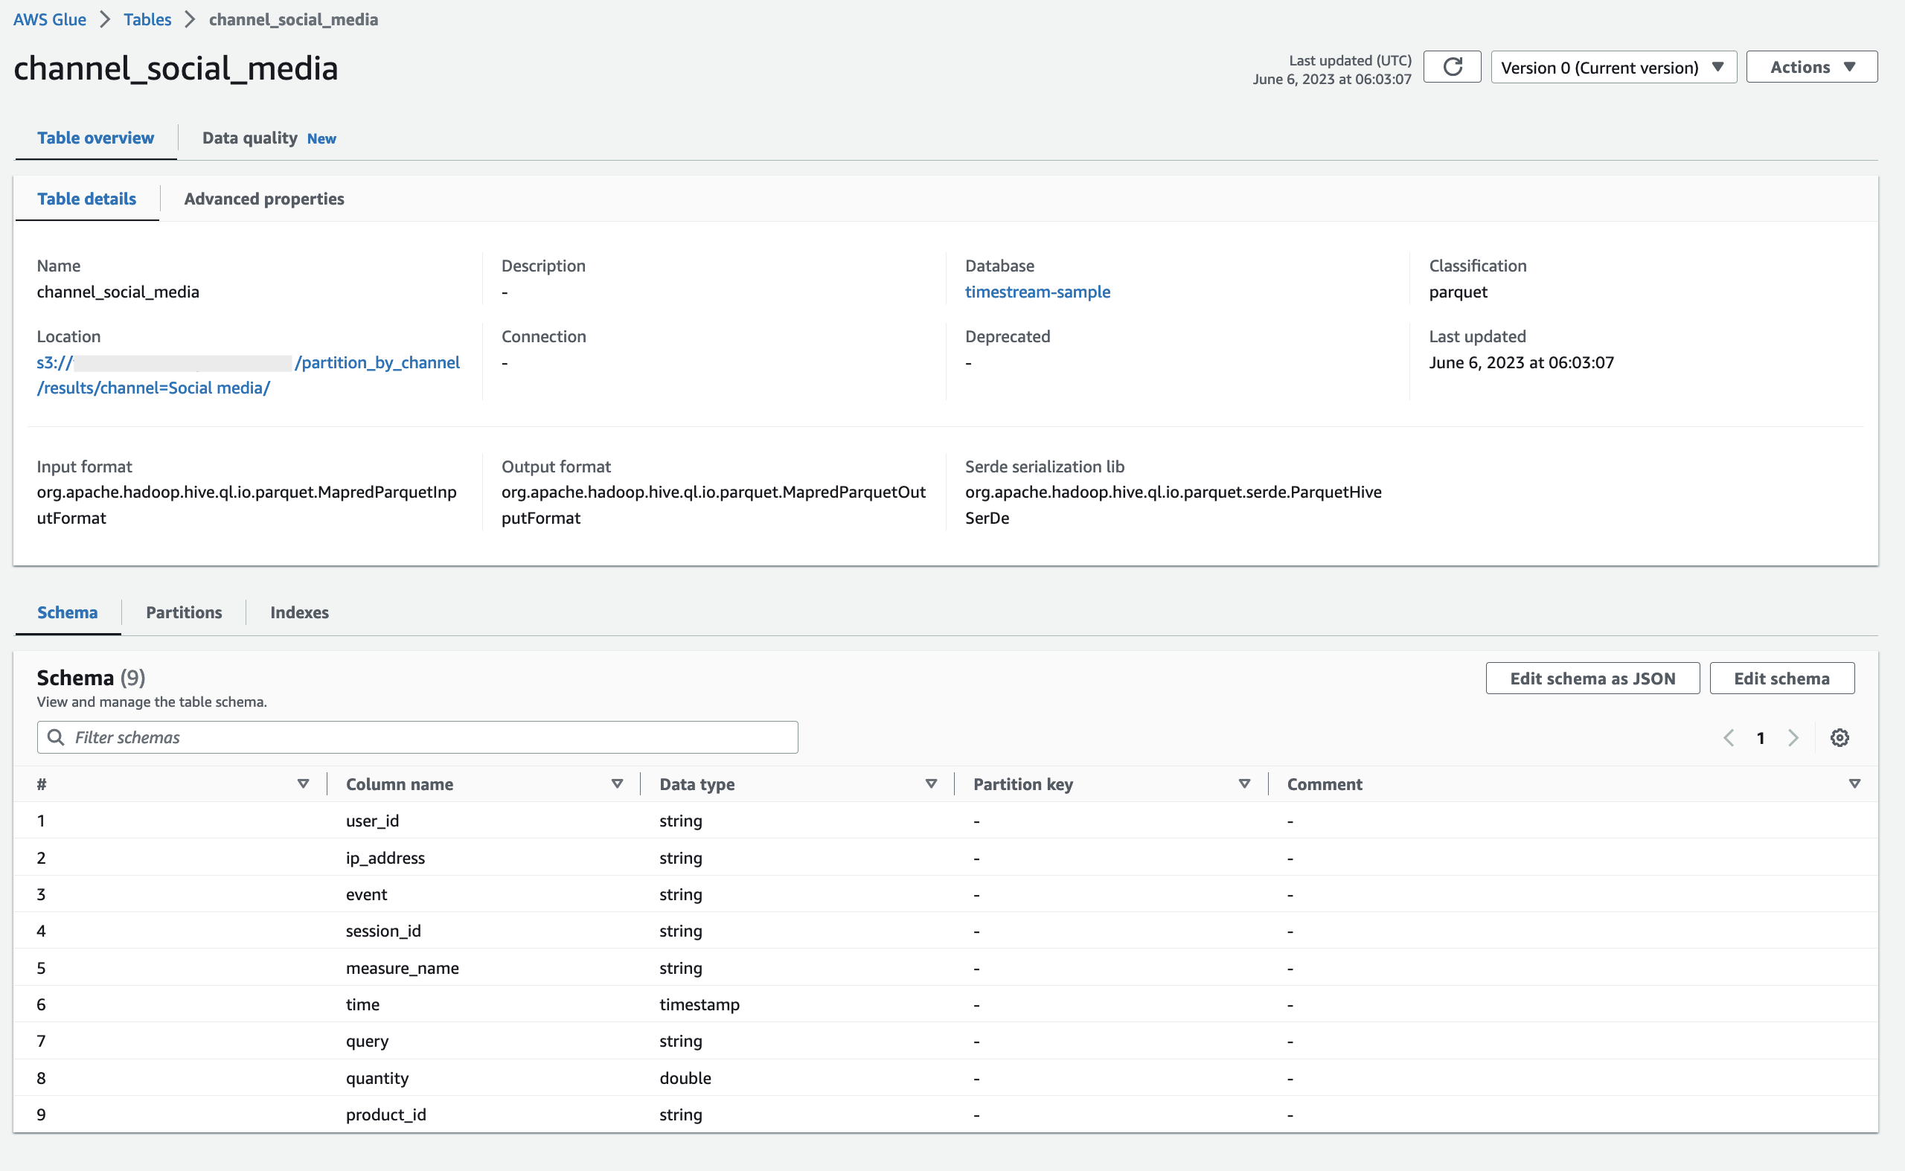
Task: Expand the Actions dropdown menu
Action: pos(1811,68)
